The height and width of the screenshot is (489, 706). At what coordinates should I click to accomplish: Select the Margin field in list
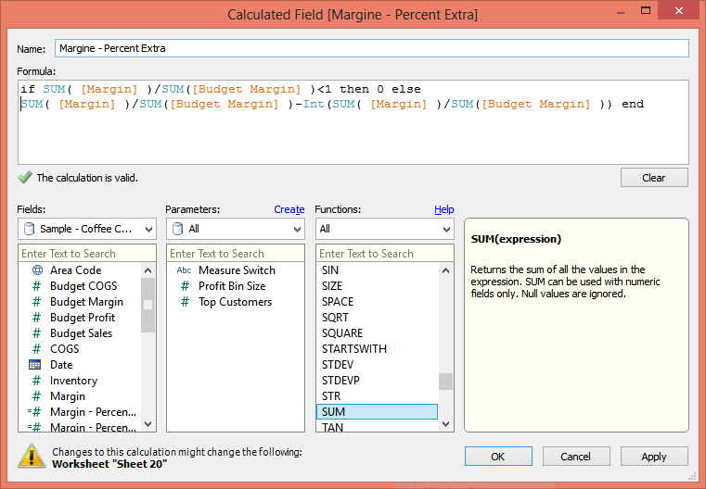(68, 396)
